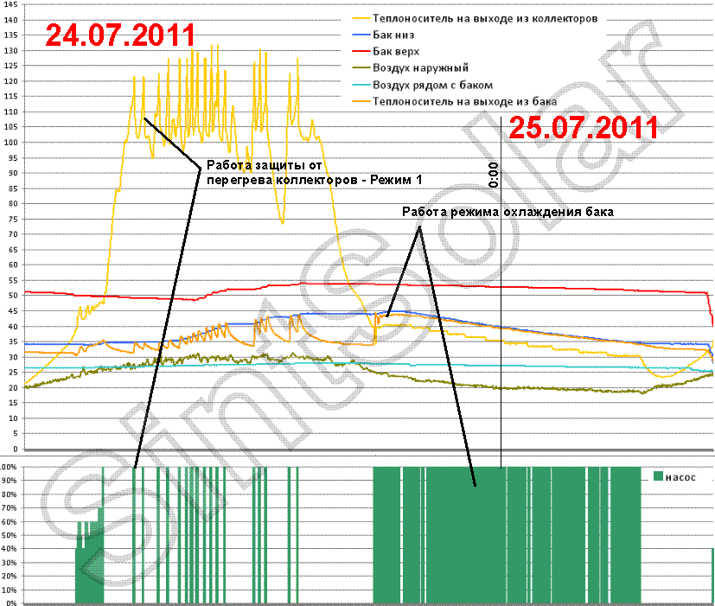Viewport: 715px width, 606px height.
Task: Click the orange line swatch for tank outlet legend
Action: pos(361,102)
